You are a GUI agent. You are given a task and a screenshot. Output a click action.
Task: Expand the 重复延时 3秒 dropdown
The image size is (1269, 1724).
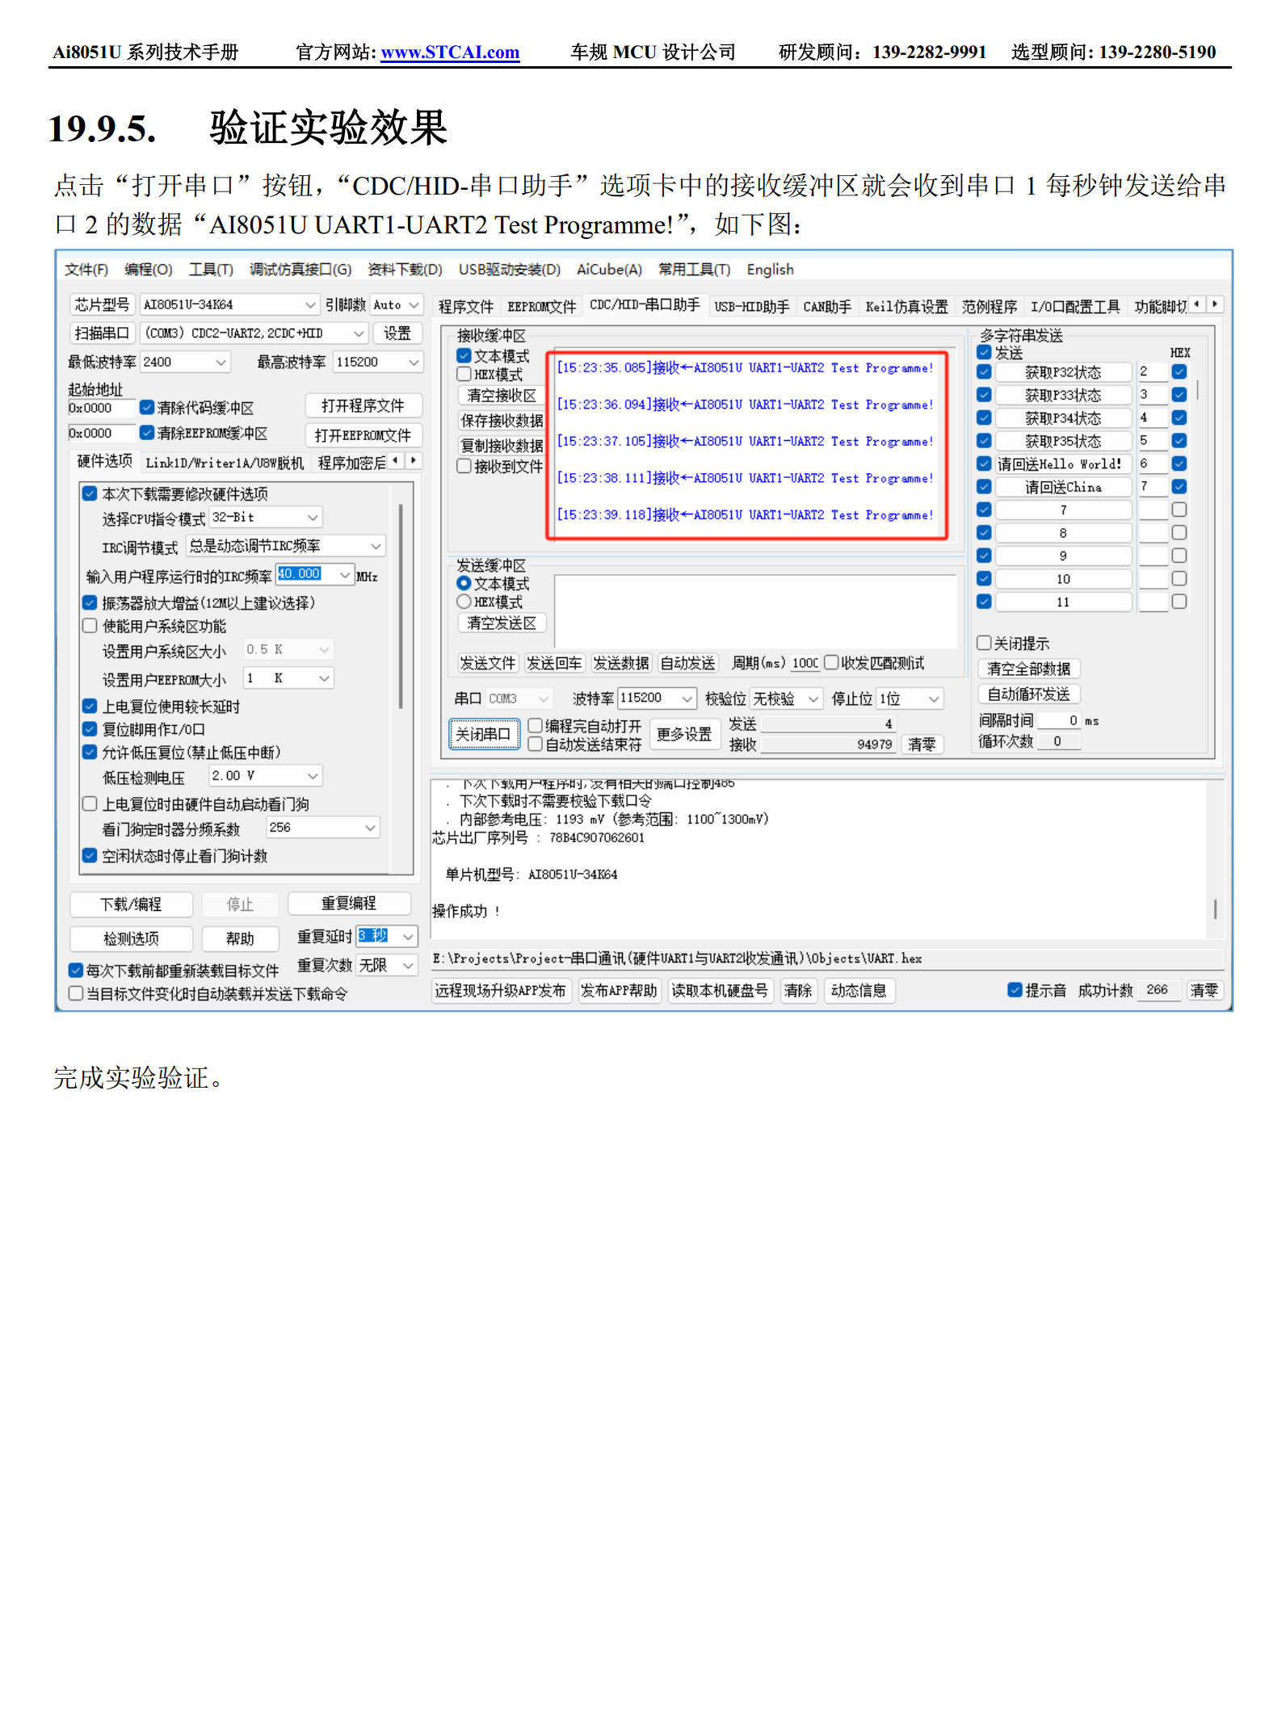(x=408, y=937)
